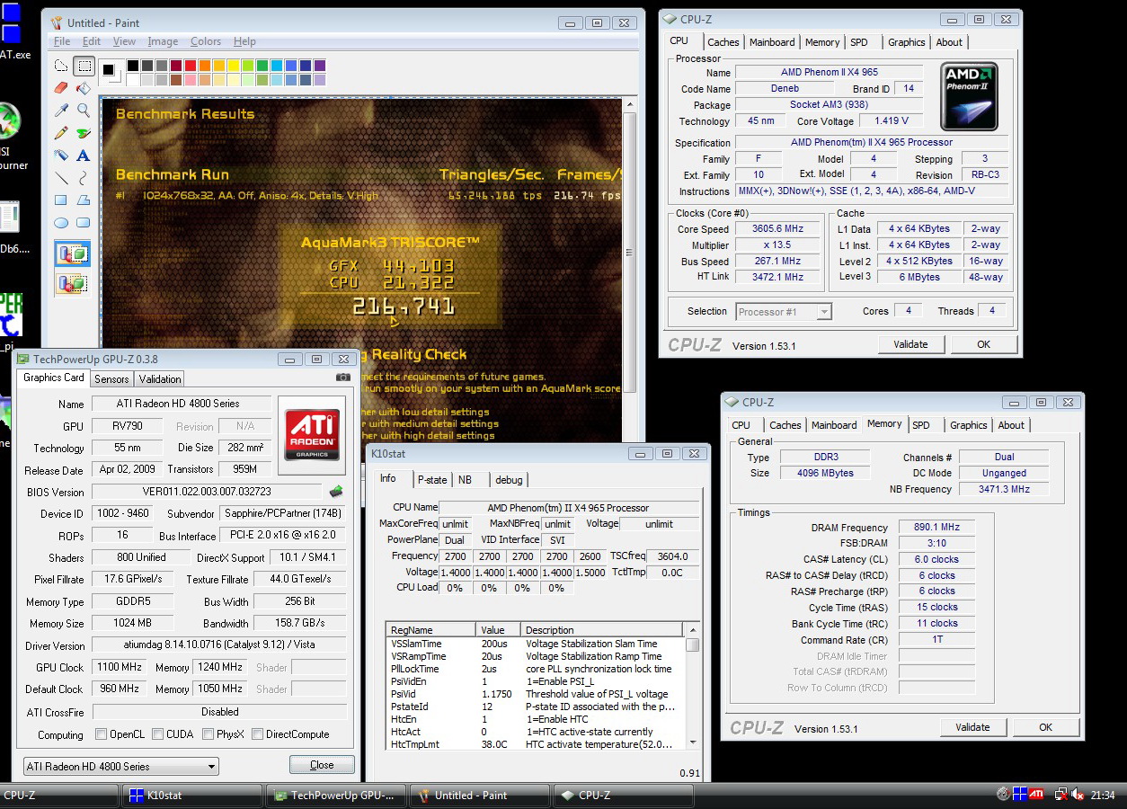
Task: Click OK in the top CPU-Z window
Action: 984,344
